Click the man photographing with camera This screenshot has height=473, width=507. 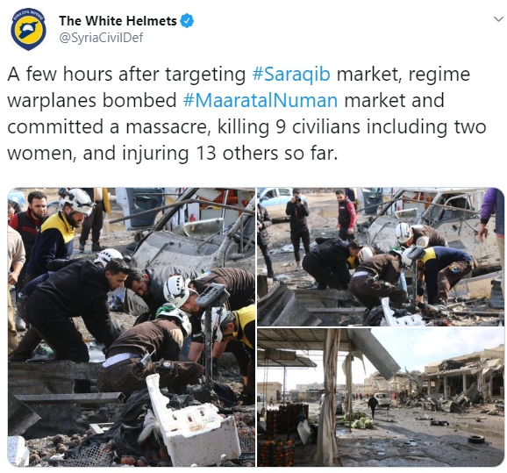298,226
